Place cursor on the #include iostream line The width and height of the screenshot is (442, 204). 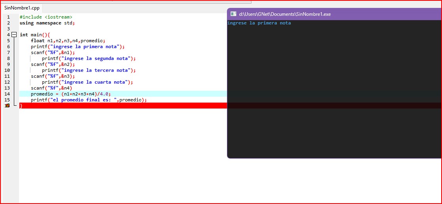click(46, 17)
